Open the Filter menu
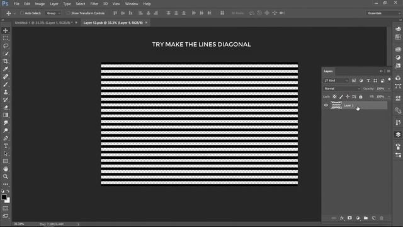This screenshot has height=227, width=403. pyautogui.click(x=94, y=4)
